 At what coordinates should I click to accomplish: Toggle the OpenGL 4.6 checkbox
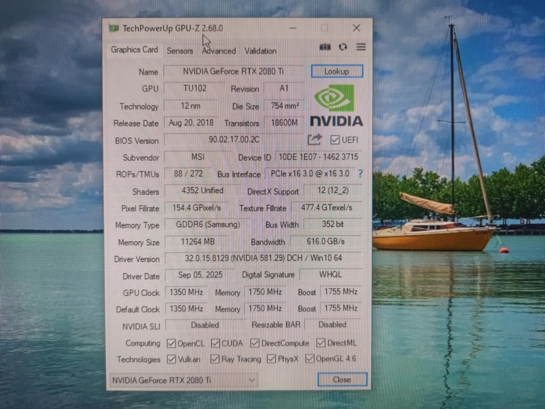click(310, 358)
